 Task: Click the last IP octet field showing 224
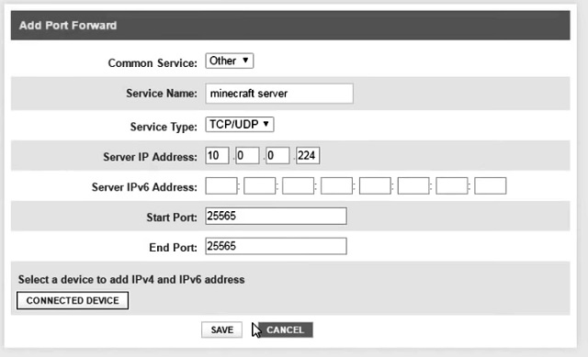click(x=308, y=155)
